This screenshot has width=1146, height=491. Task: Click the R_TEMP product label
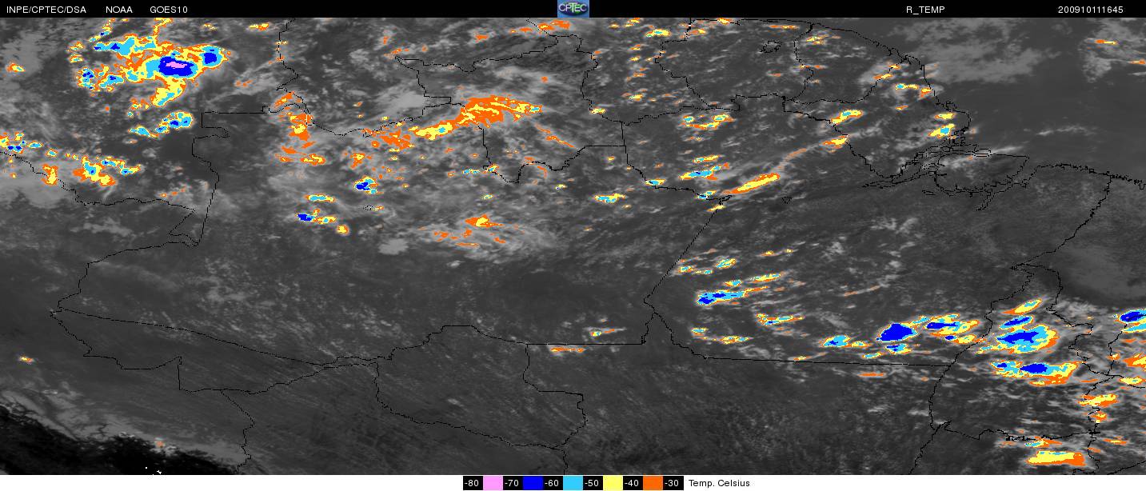pos(925,10)
